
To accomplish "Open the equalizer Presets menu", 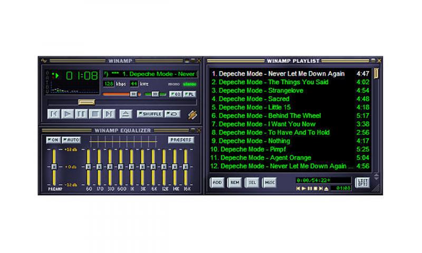I will pyautogui.click(x=181, y=140).
